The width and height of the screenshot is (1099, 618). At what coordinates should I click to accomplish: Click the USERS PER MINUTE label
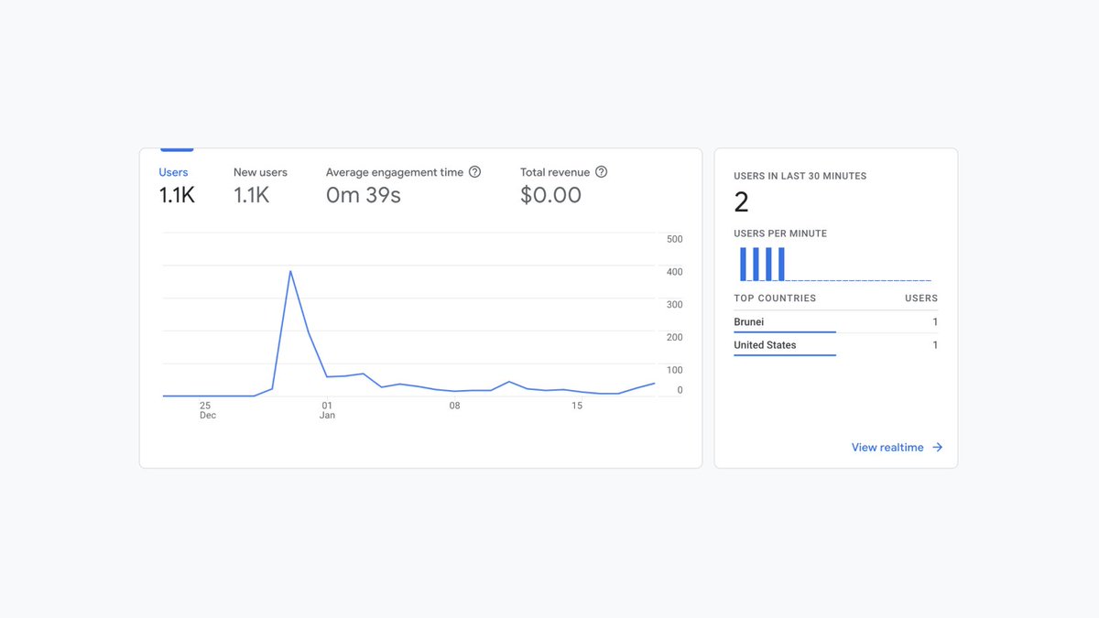click(780, 233)
